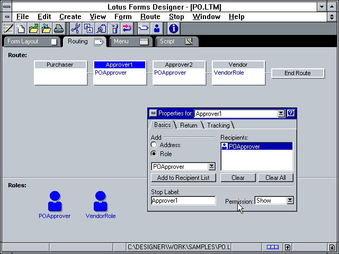Click the document restore arrows beside Help

332,16
